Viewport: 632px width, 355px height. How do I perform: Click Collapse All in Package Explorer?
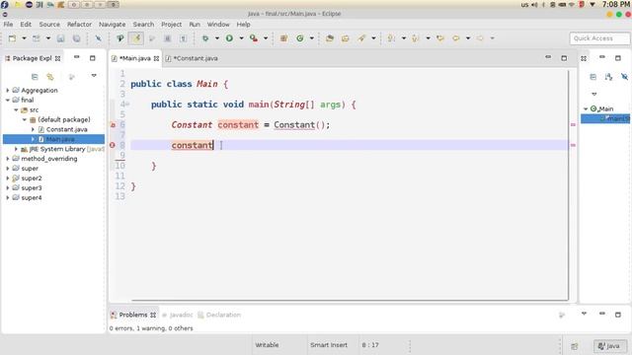pyautogui.click(x=35, y=77)
